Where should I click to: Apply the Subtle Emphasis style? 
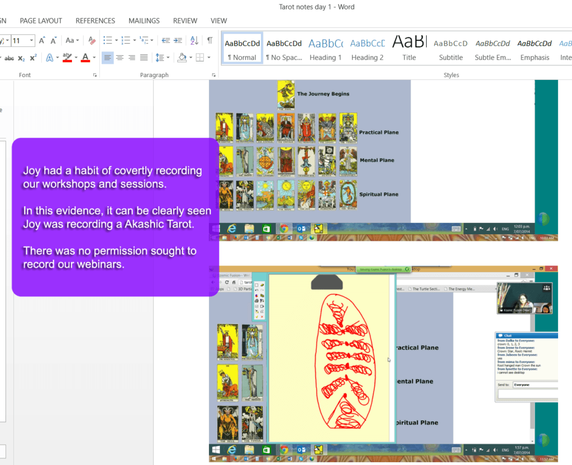click(493, 49)
